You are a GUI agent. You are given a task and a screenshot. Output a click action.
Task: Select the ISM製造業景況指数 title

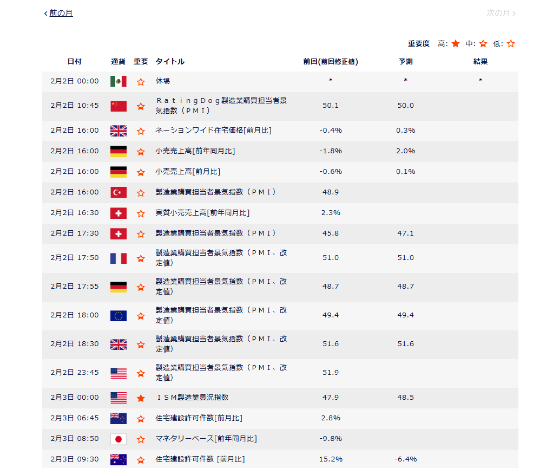(192, 398)
